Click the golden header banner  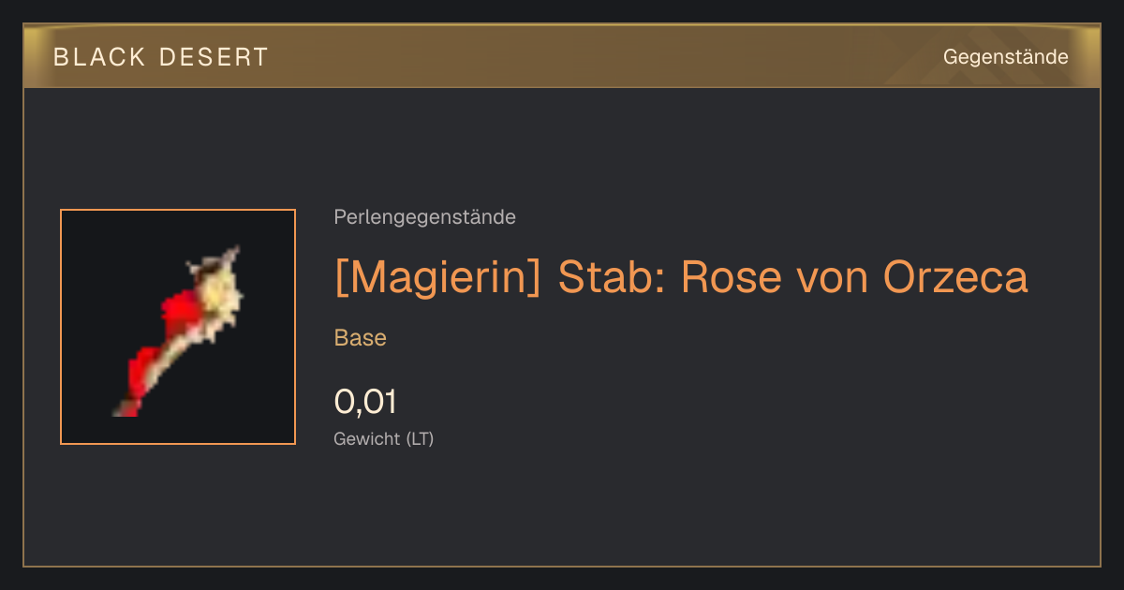562,56
